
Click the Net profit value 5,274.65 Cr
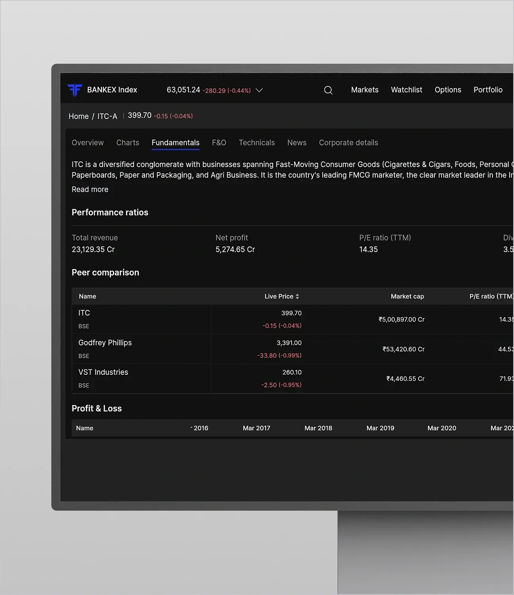pos(235,250)
